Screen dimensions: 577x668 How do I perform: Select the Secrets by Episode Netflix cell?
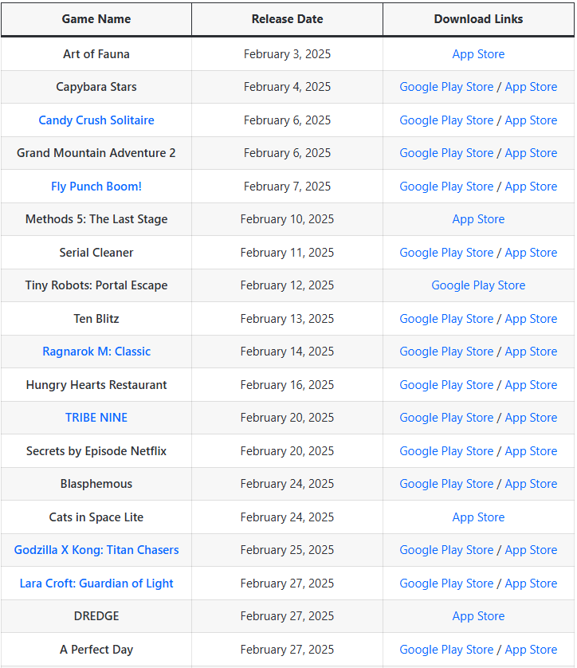(x=96, y=450)
